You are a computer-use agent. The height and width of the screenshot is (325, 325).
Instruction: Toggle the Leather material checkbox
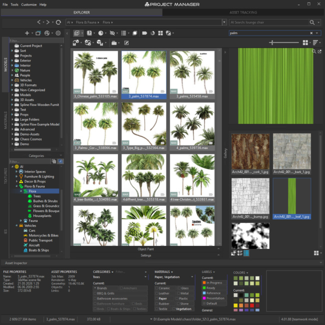click(x=157, y=293)
